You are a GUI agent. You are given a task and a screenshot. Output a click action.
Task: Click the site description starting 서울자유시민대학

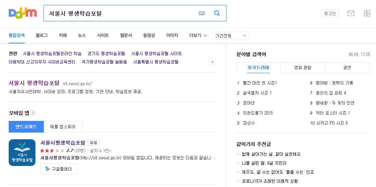click(x=75, y=92)
